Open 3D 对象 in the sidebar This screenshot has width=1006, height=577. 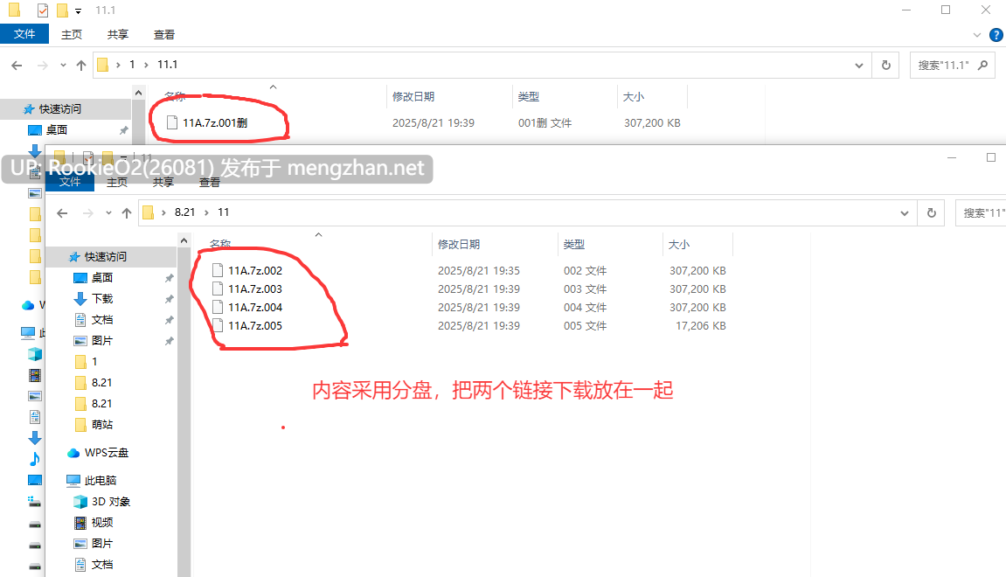111,501
